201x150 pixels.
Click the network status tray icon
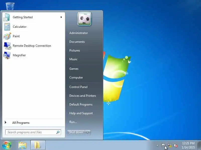(x=169, y=145)
